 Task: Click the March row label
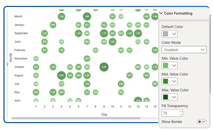pyautogui.click(x=18, y=16)
